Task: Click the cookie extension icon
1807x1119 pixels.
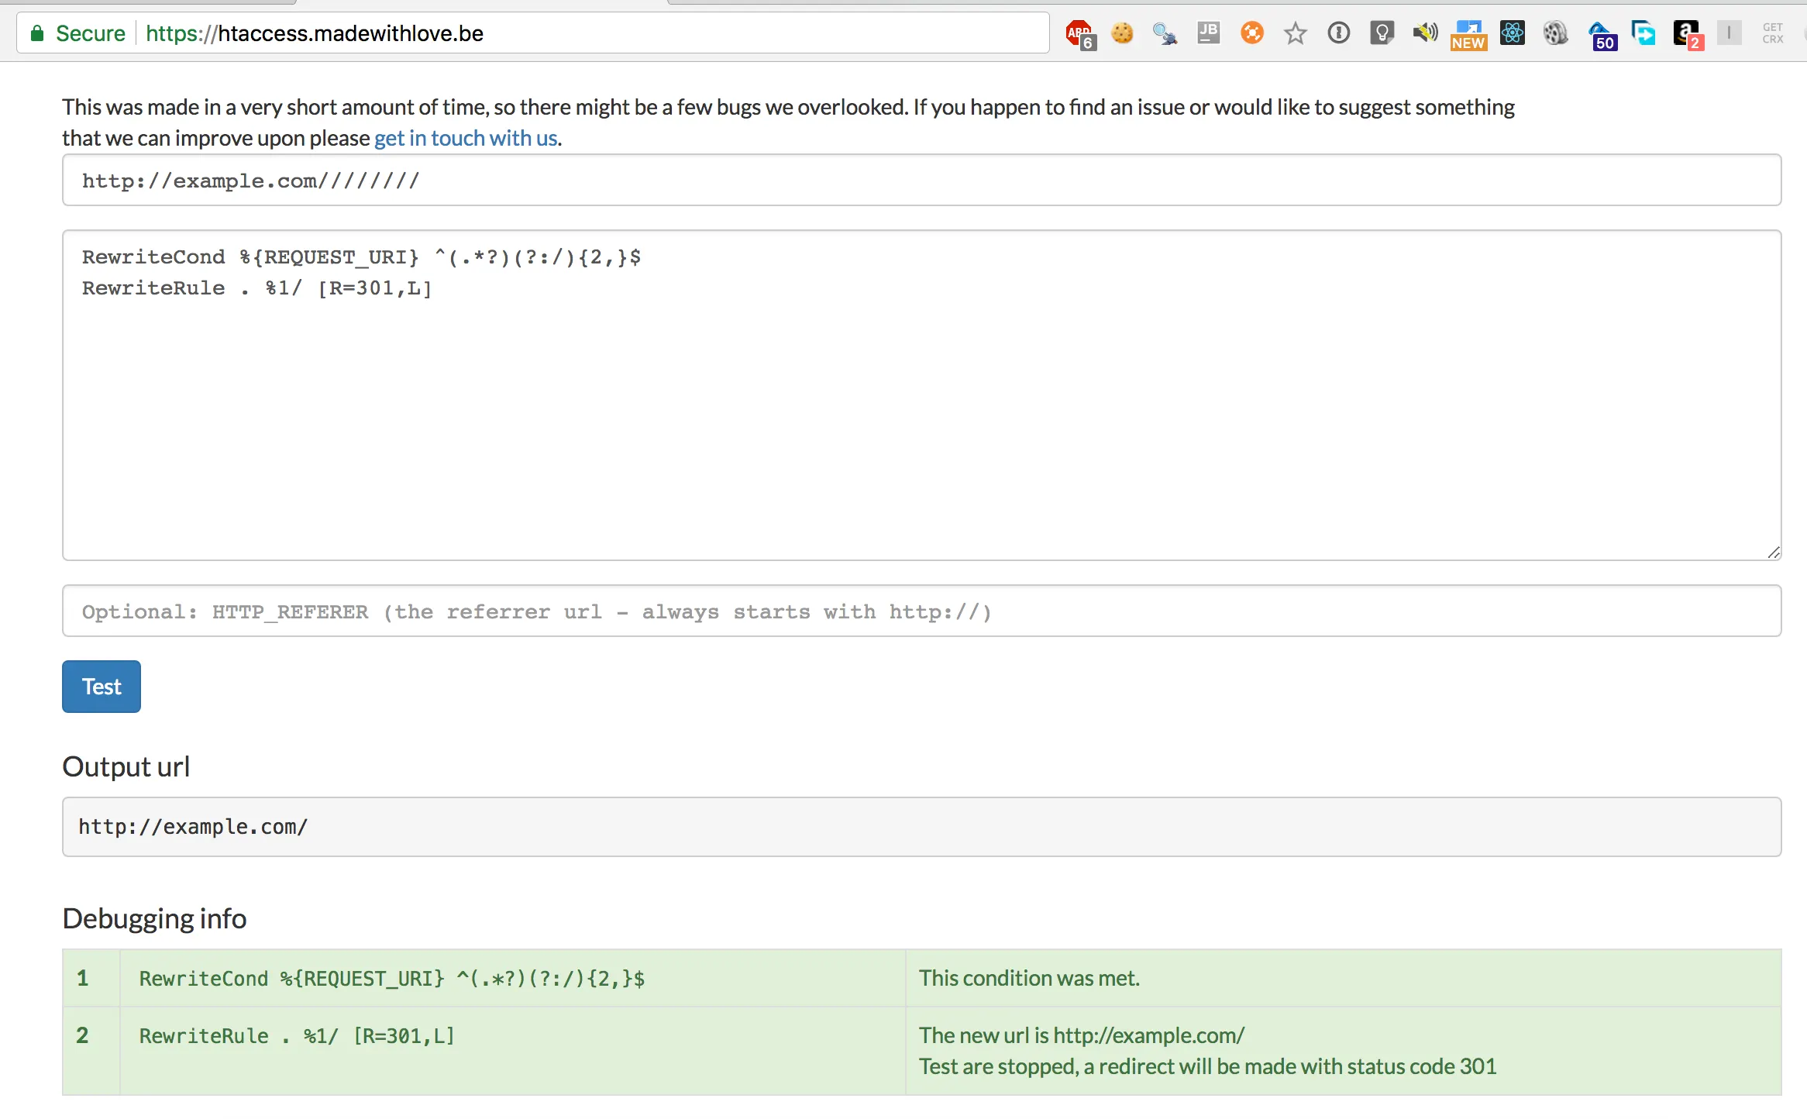Action: click(1122, 33)
